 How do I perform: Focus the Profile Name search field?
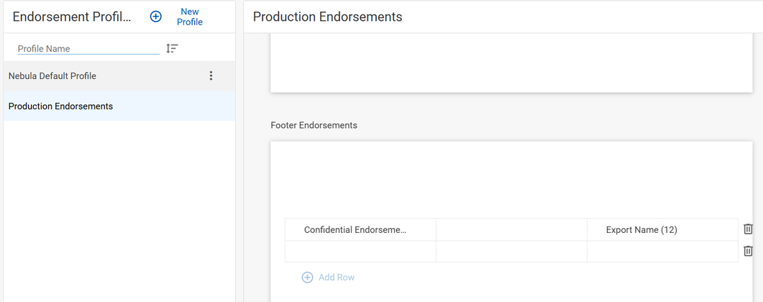[x=88, y=49]
